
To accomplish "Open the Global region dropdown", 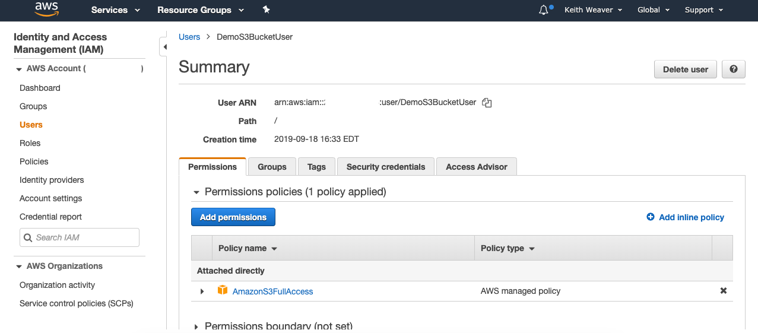I will (x=654, y=10).
